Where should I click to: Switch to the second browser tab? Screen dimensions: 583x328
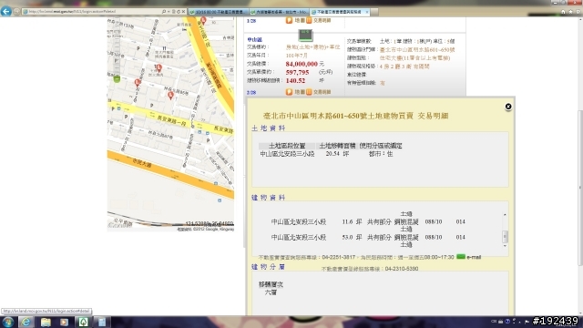280,12
